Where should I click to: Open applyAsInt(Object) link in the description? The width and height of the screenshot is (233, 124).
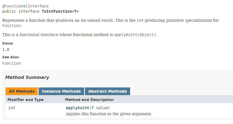click(135, 35)
